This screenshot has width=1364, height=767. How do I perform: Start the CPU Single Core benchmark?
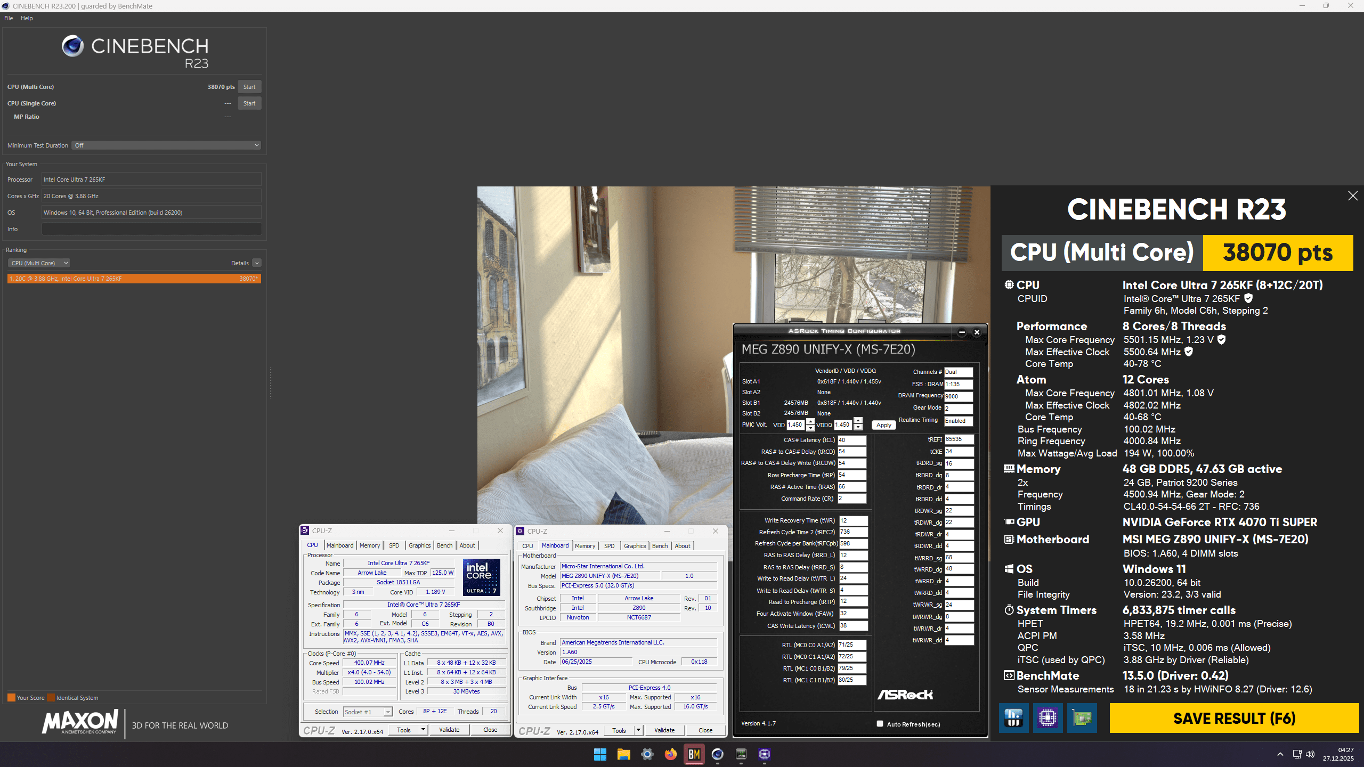249,103
